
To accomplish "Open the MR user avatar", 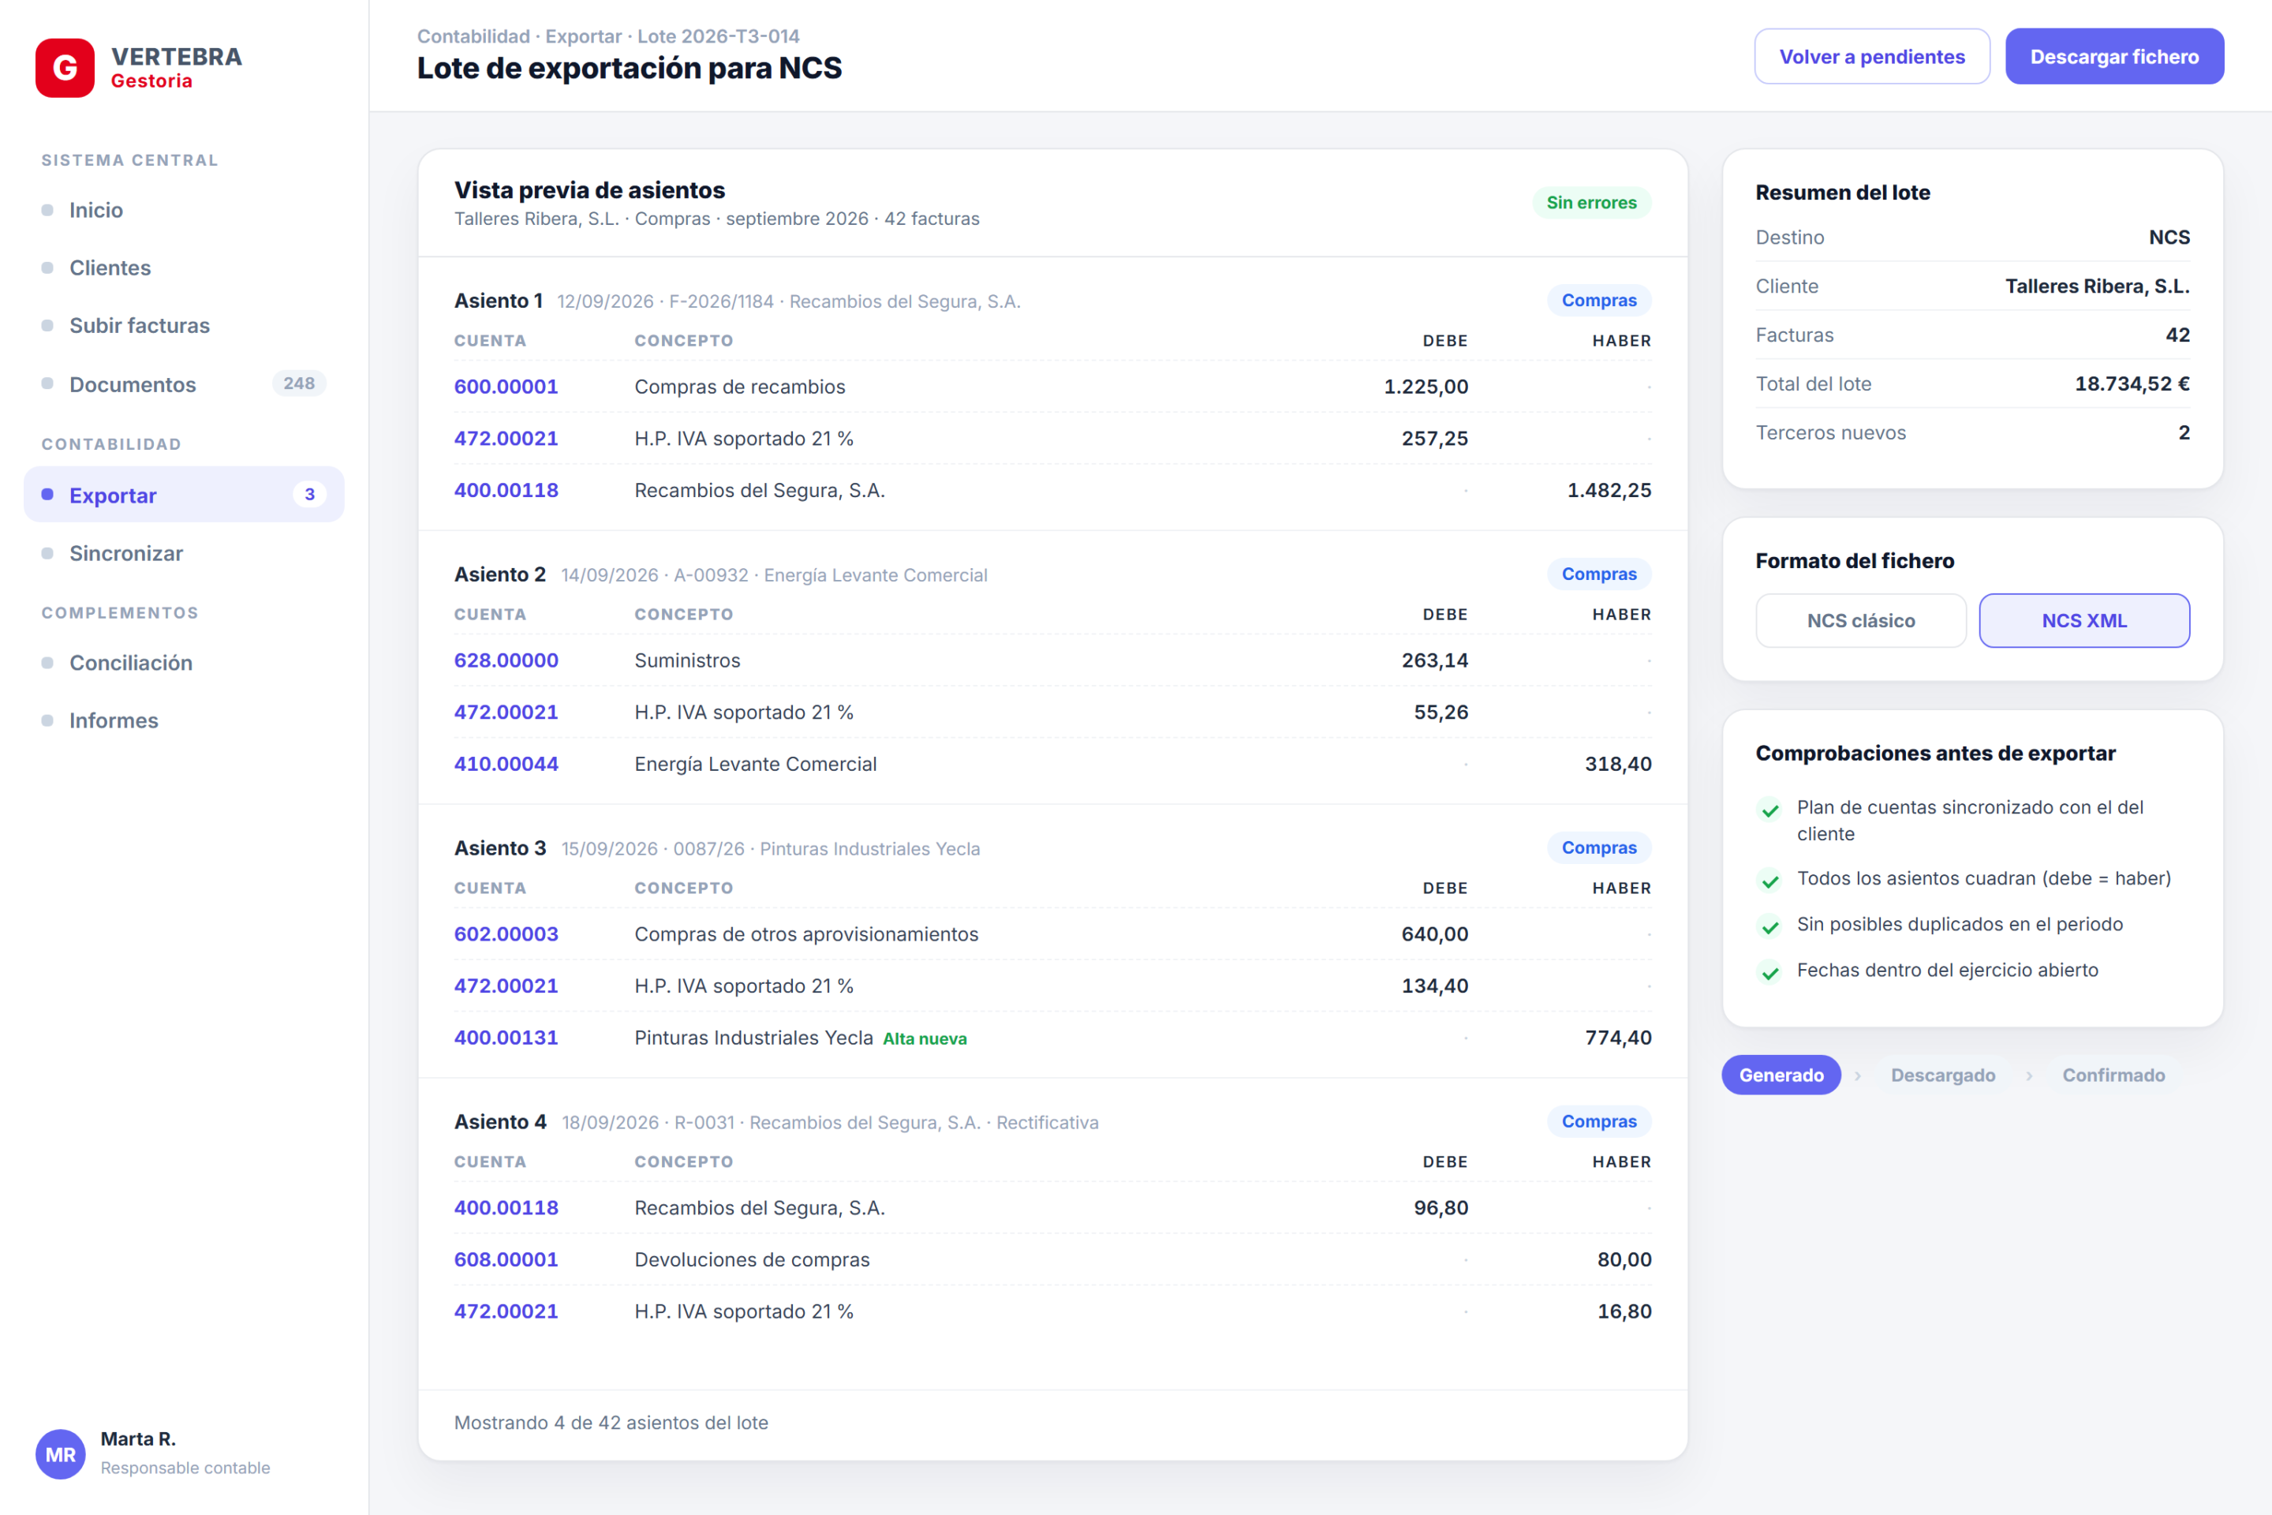I will coord(61,1453).
